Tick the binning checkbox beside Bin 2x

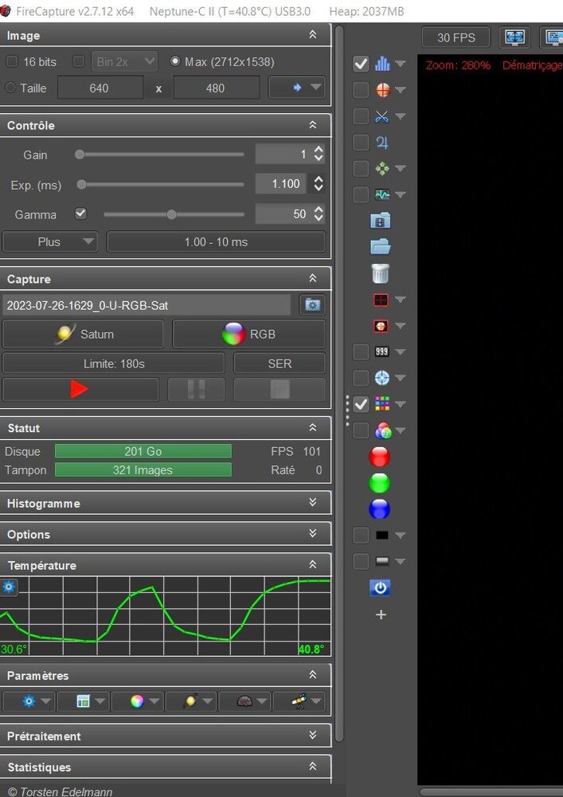tap(79, 62)
